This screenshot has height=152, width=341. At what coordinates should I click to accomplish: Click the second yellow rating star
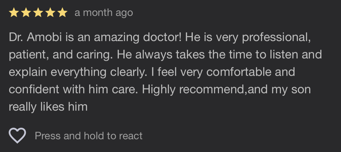click(26, 13)
